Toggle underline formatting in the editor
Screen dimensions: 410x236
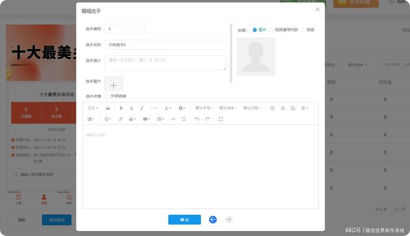tap(132, 108)
